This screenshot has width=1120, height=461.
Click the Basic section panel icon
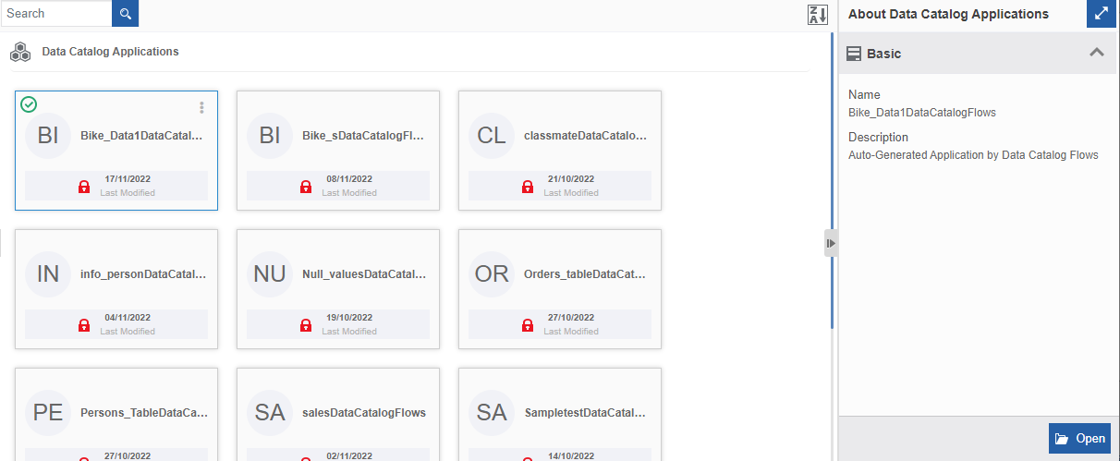(x=854, y=54)
